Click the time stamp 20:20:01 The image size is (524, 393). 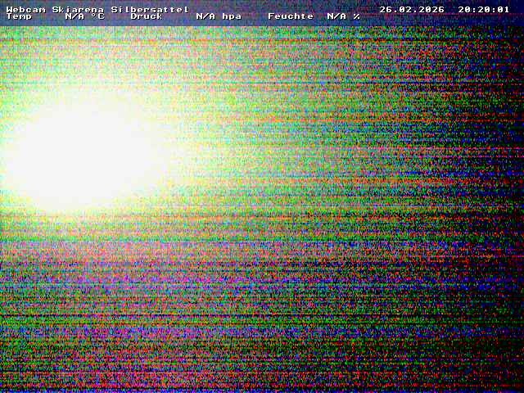click(484, 9)
